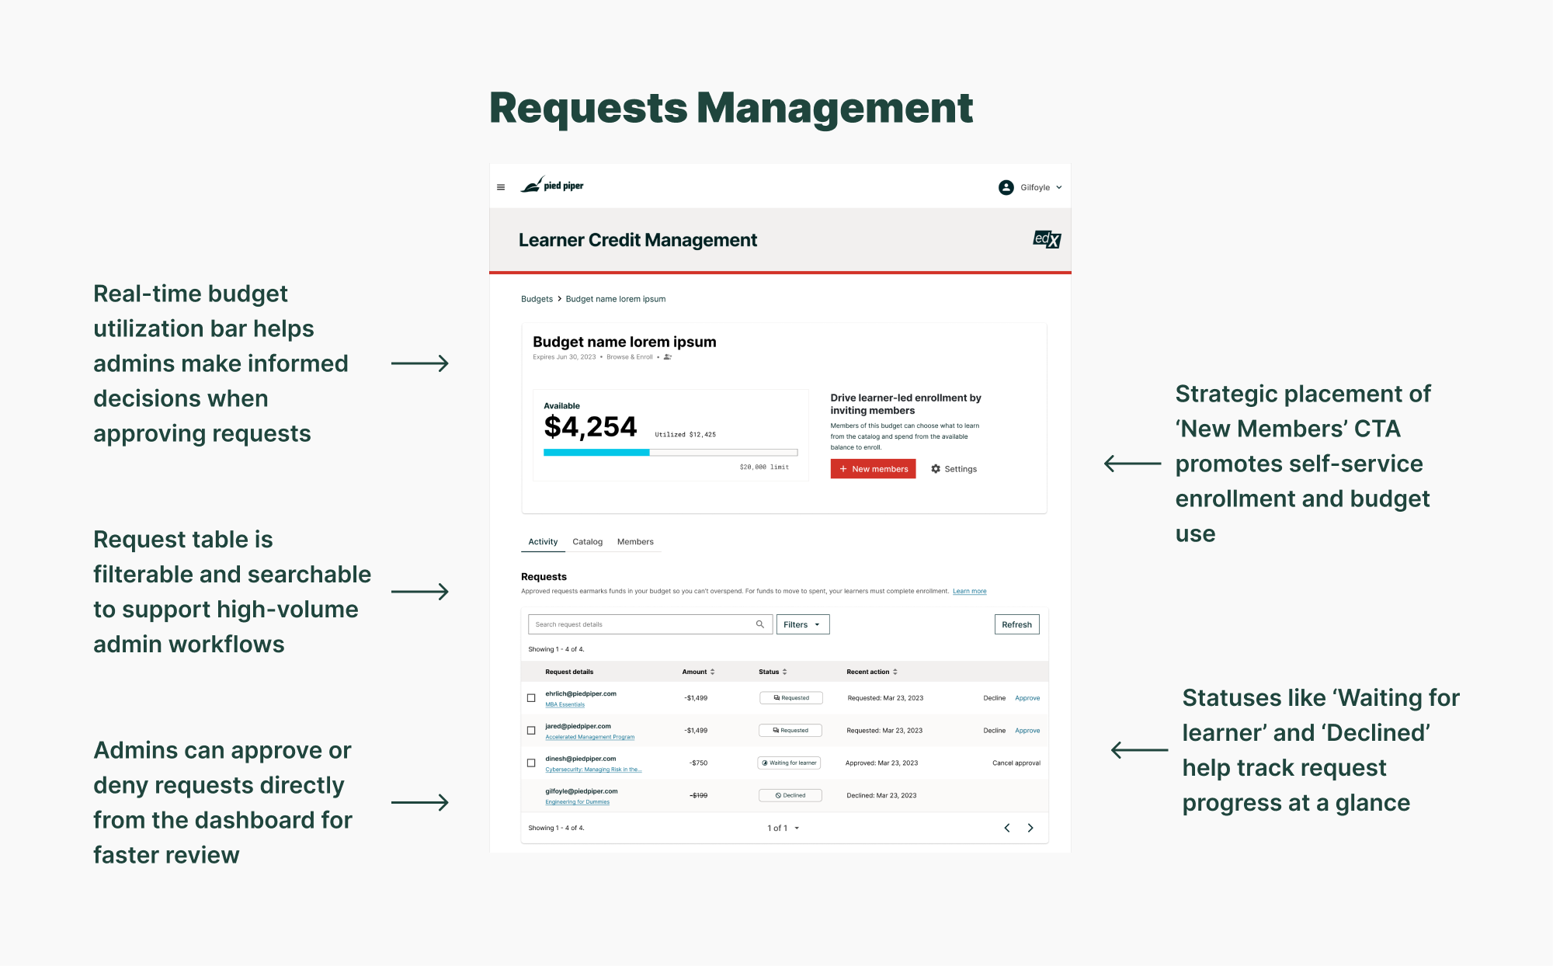Open the Filters dropdown
1553x966 pixels.
pos(802,624)
